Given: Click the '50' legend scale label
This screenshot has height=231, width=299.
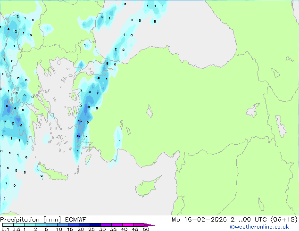Looking at the screenshot, I should [x=146, y=229].
